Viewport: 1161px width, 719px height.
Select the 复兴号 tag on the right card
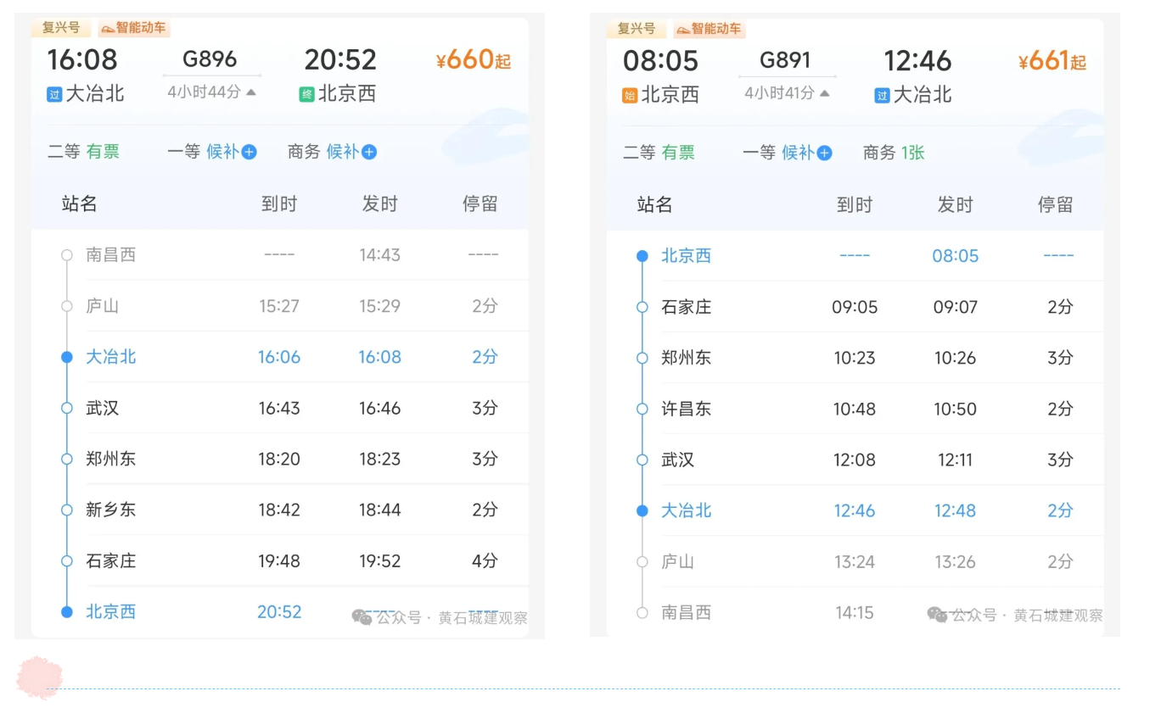pos(637,28)
